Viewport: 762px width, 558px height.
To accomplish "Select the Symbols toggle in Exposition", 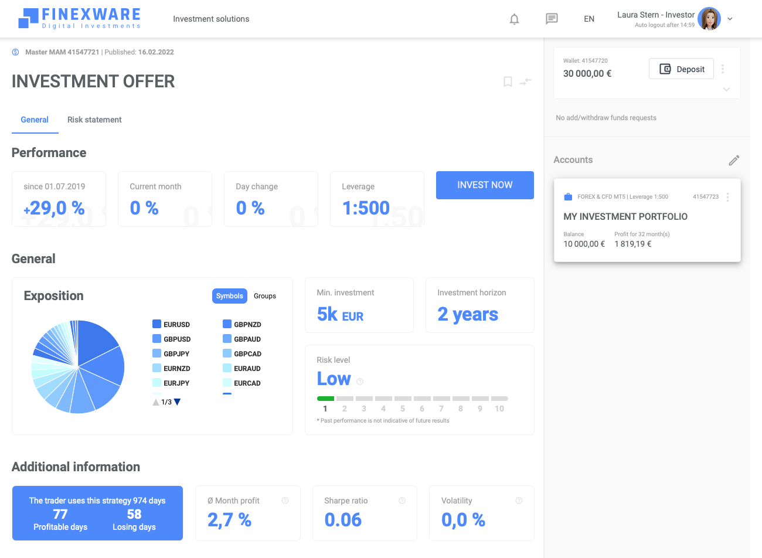I will pyautogui.click(x=229, y=296).
